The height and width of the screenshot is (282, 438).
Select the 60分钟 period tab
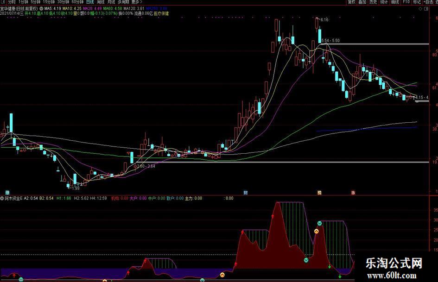pos(77,2)
